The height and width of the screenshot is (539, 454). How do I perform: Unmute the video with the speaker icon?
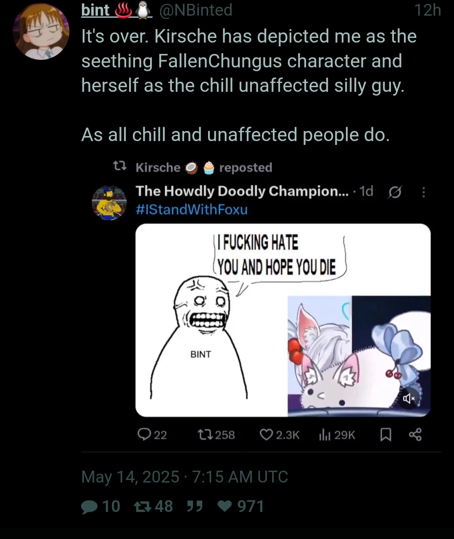click(x=409, y=398)
